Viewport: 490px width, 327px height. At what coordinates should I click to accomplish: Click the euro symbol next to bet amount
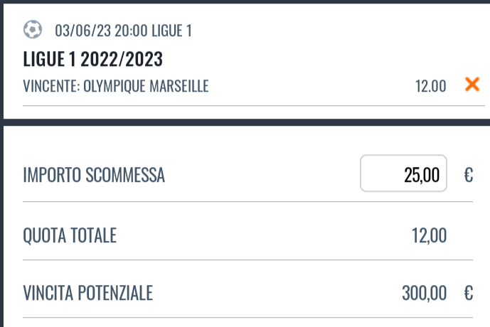tap(469, 175)
